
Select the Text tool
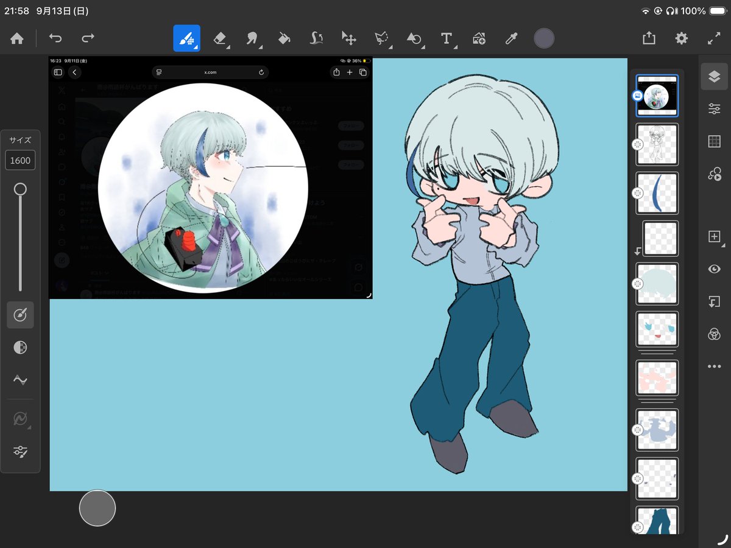[x=447, y=38]
